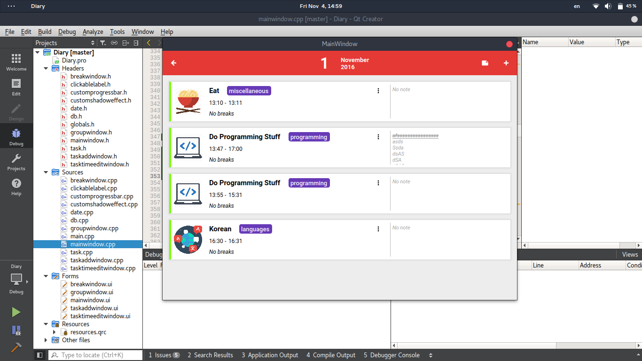The height and width of the screenshot is (361, 642).
Task: Click the noodle bowl icon of Eat task
Action: (188, 101)
